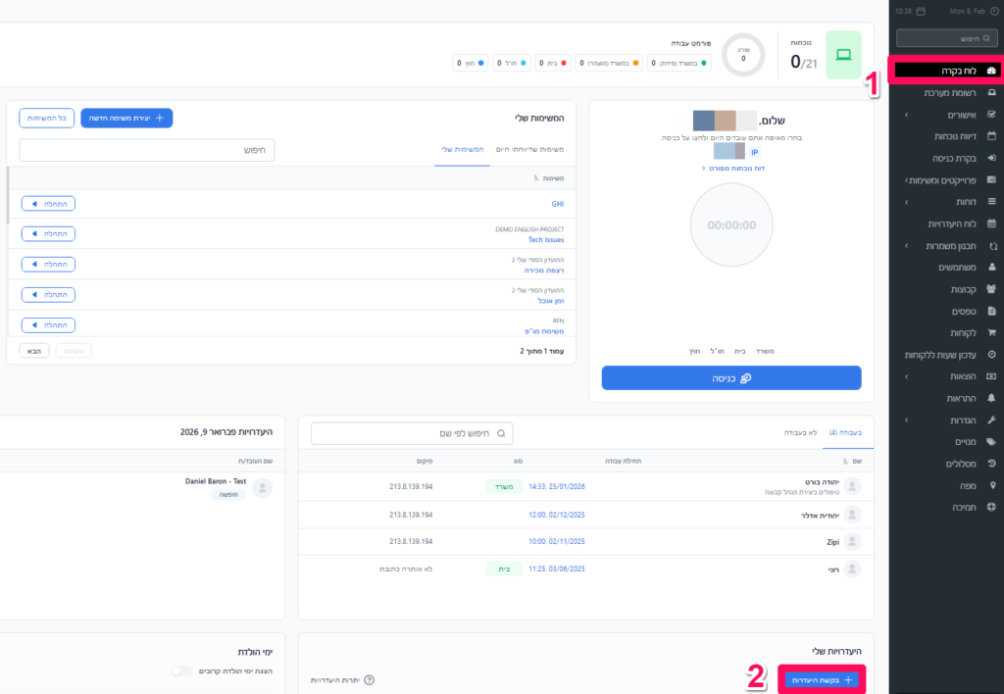Click the tag icon beside מנויים

click(992, 442)
